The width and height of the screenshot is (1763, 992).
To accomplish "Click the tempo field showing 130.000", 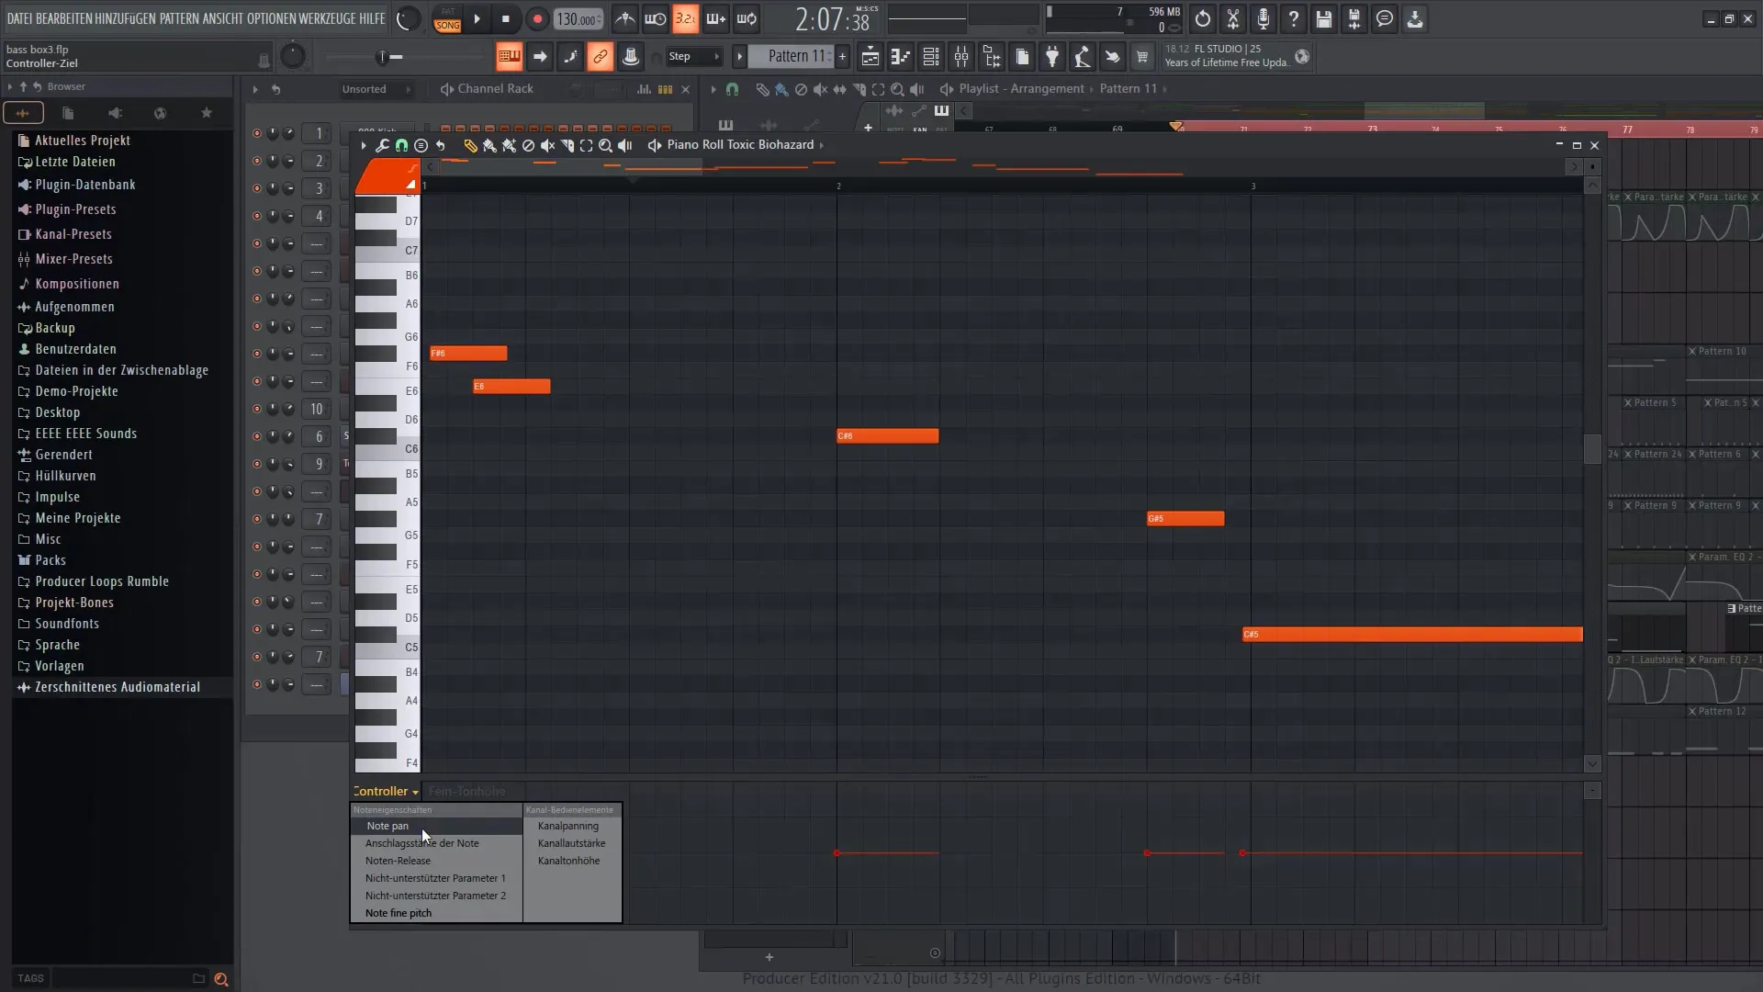I will pyautogui.click(x=578, y=19).
